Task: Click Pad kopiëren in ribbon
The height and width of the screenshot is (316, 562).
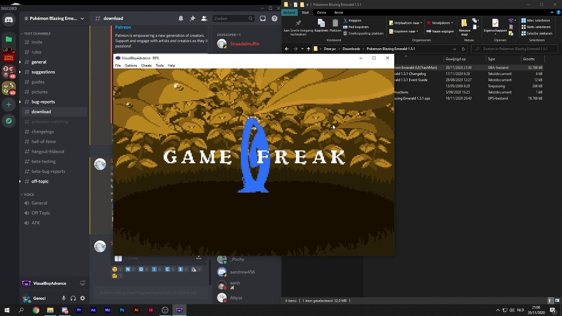Action: pyautogui.click(x=356, y=27)
